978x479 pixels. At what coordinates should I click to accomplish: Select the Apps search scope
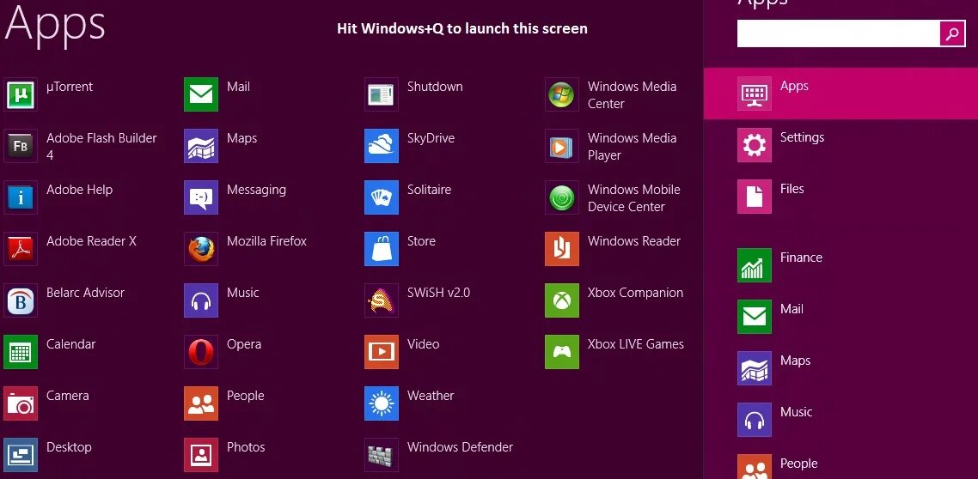tap(840, 94)
